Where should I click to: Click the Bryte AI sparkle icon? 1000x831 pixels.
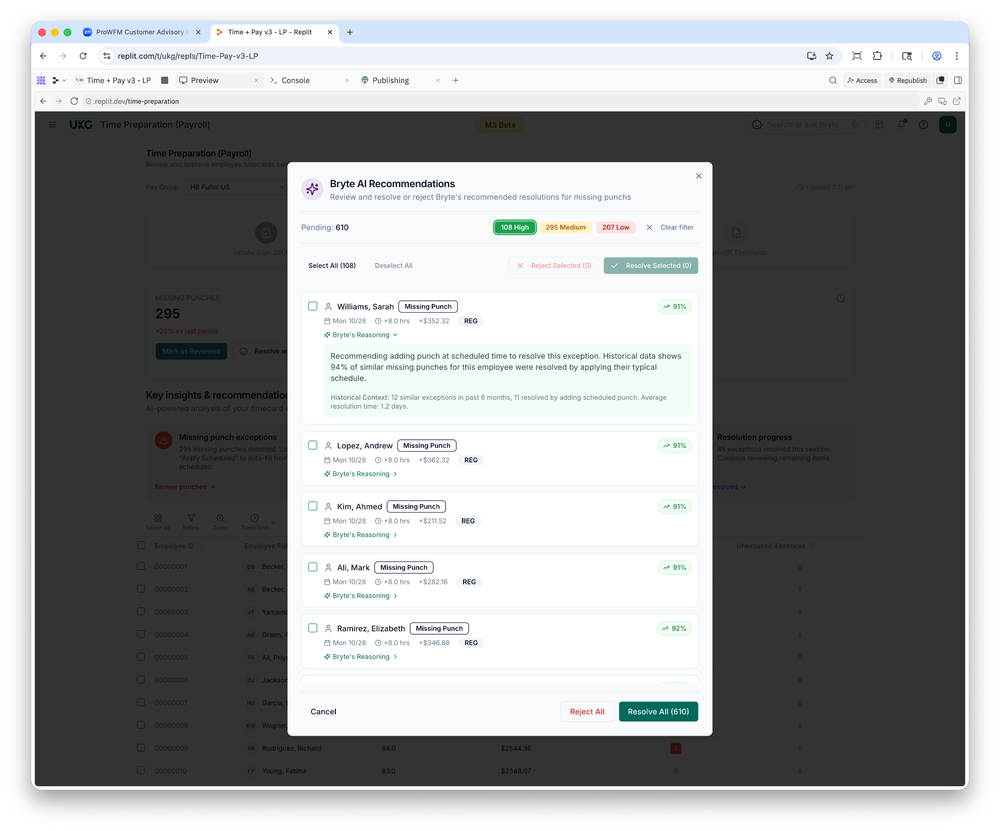coord(312,189)
